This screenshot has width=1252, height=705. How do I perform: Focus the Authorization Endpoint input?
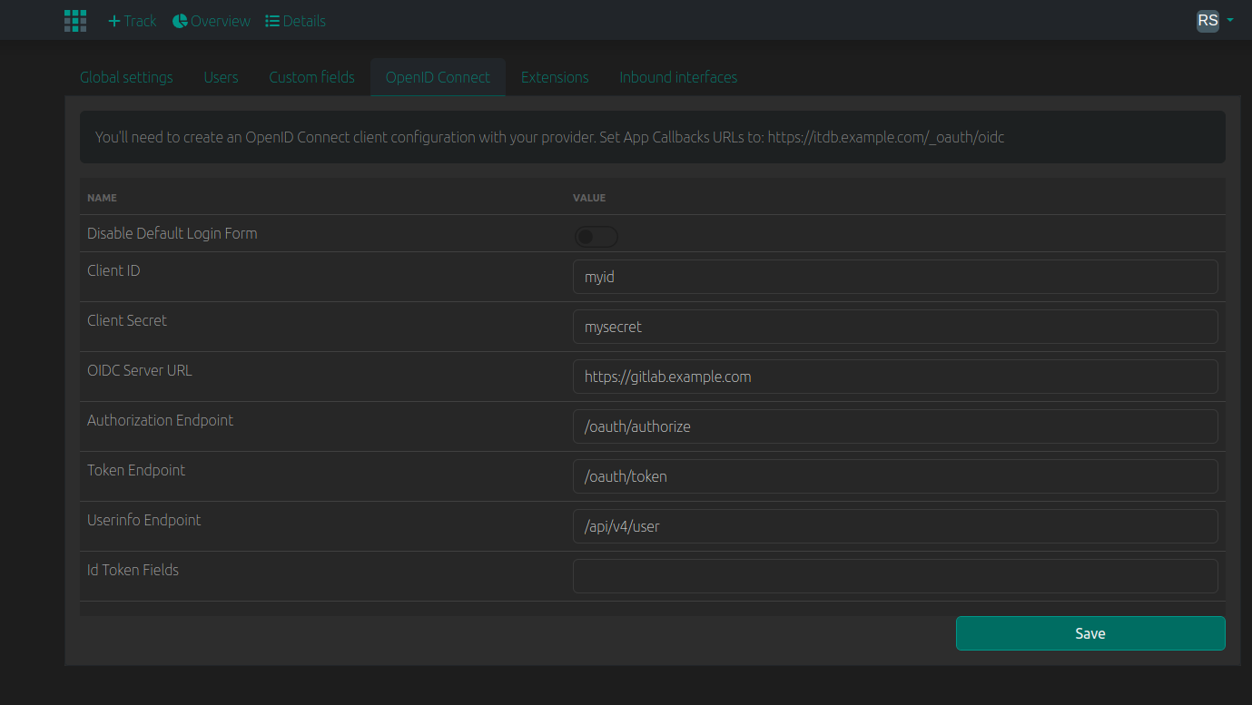(x=895, y=426)
